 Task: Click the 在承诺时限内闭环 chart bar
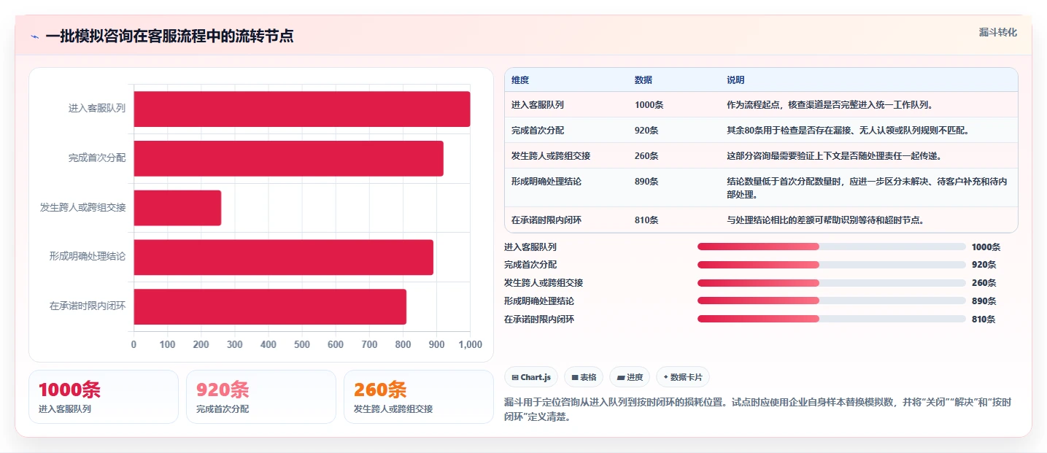pos(270,306)
